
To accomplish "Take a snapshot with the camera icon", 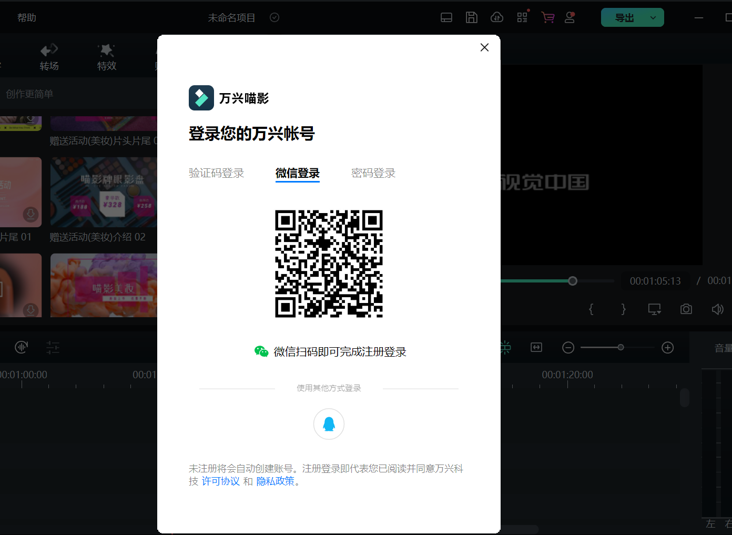I will tap(686, 309).
